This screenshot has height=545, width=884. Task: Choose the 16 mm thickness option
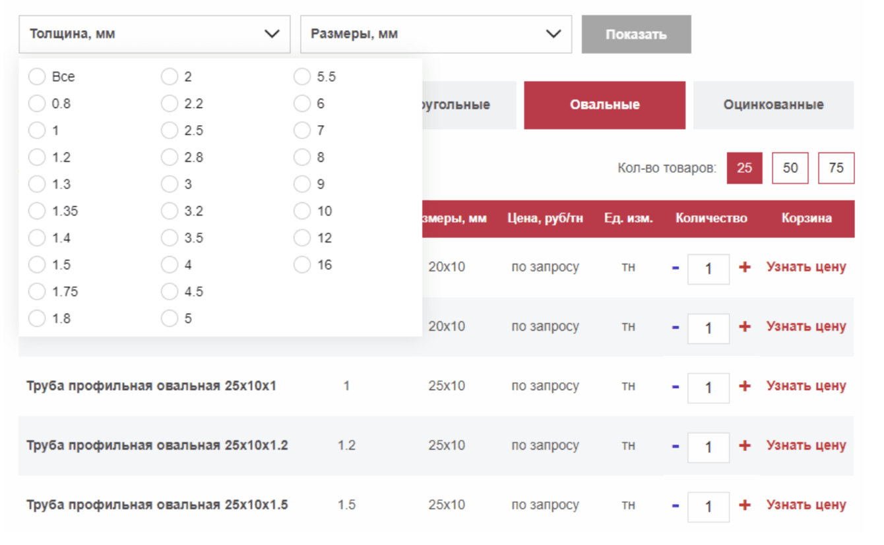coord(302,265)
